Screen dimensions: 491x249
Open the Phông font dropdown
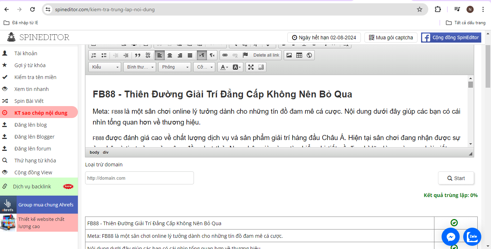[x=174, y=67]
